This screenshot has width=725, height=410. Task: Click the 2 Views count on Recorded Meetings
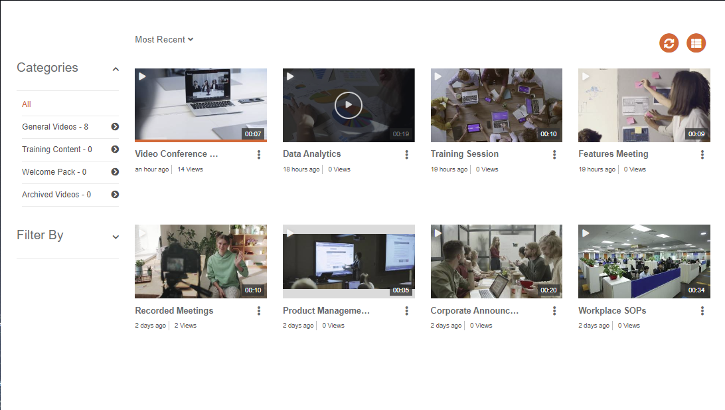[x=185, y=326]
